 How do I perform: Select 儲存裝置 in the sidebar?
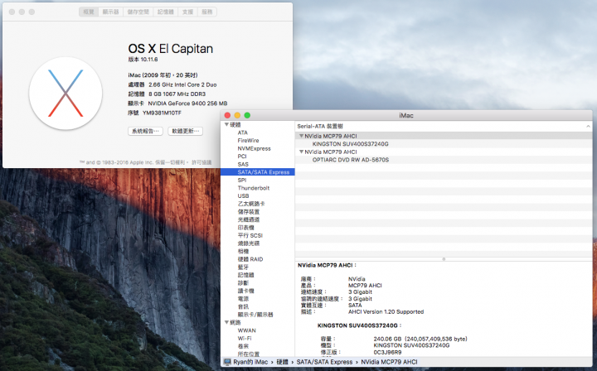(x=249, y=212)
